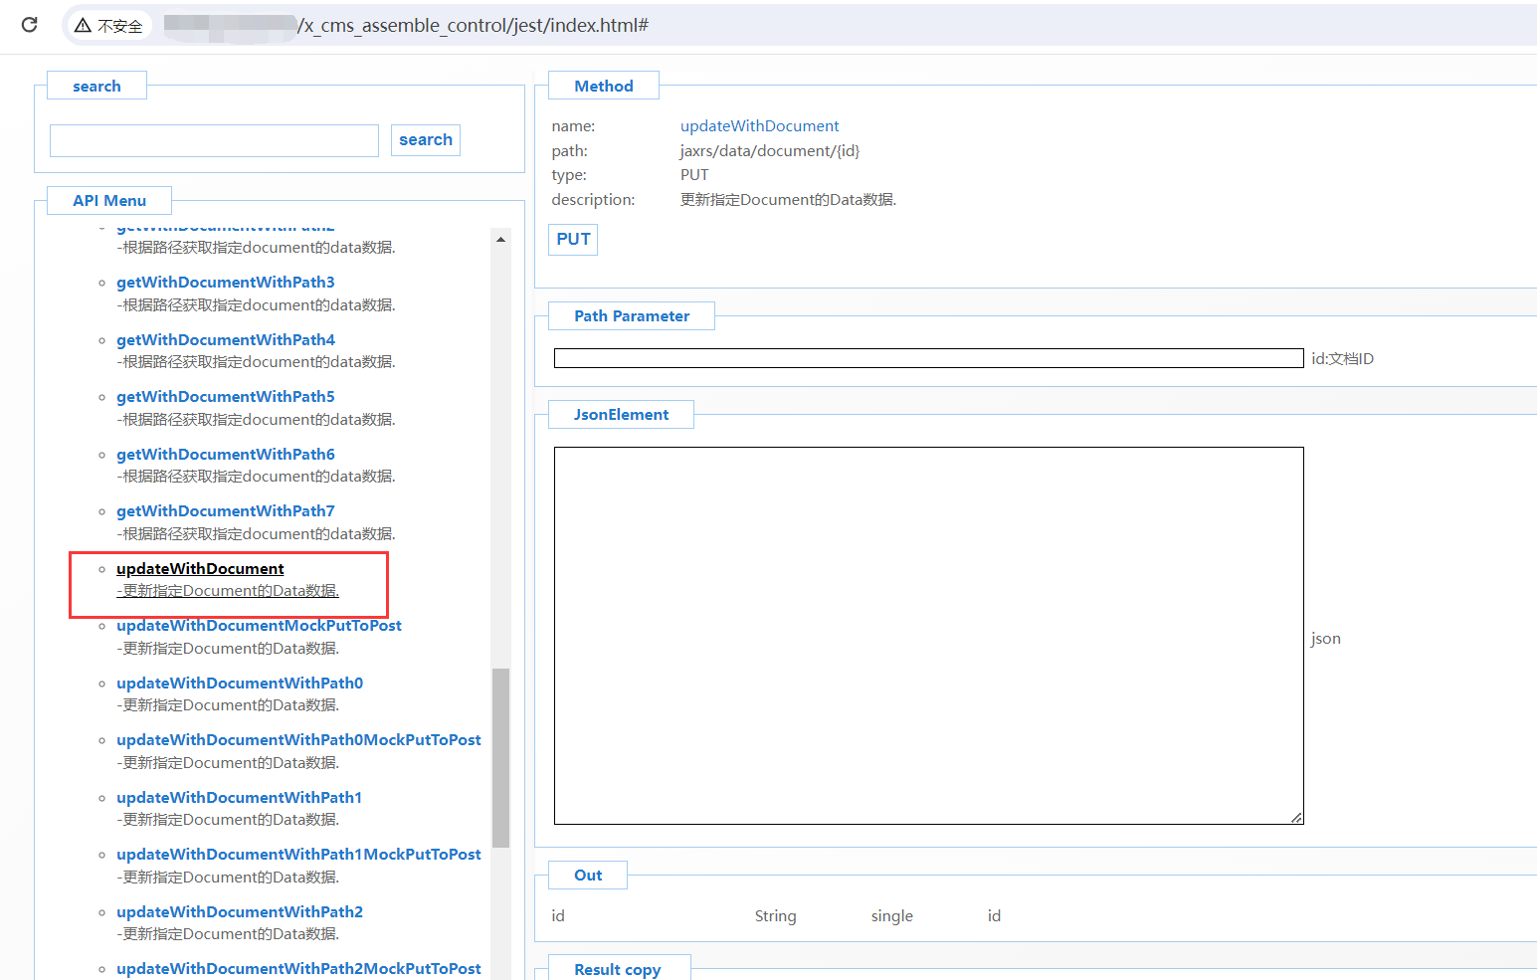
Task: Click the updateWithDocument name link in Method panel
Action: pos(759,126)
